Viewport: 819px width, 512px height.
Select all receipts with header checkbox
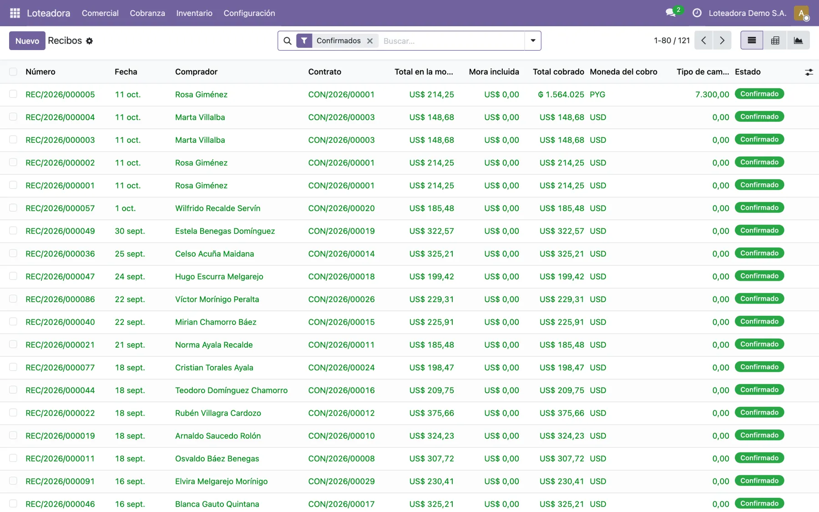pyautogui.click(x=13, y=71)
